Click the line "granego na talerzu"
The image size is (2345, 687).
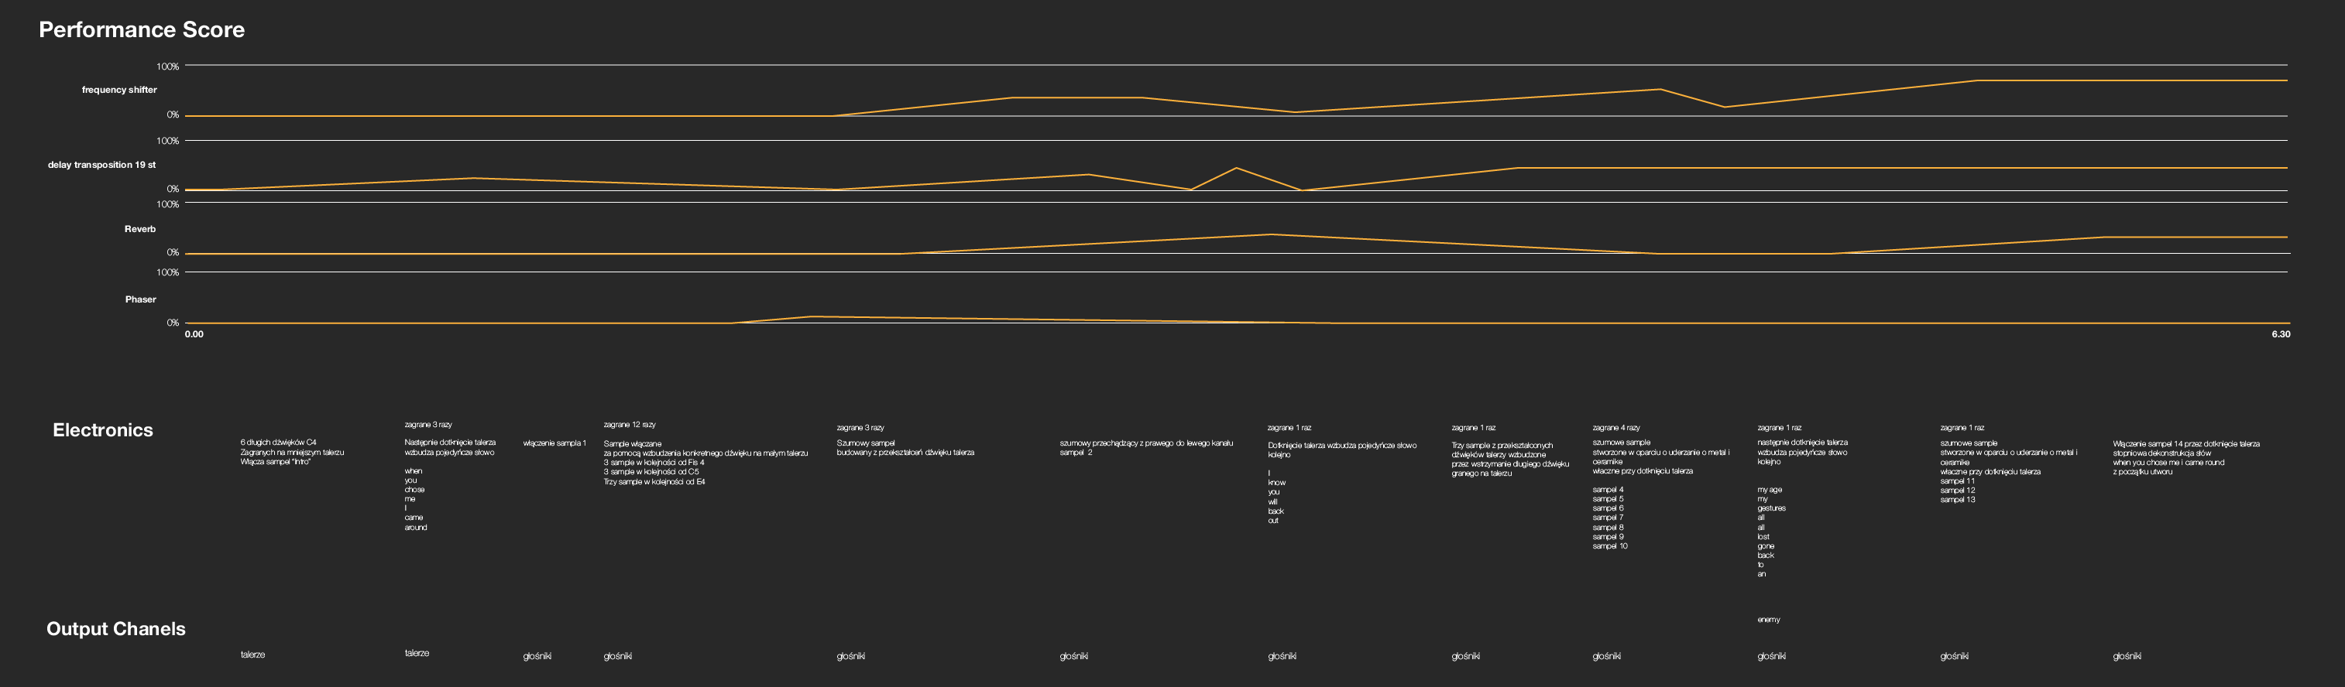pyautogui.click(x=1482, y=474)
